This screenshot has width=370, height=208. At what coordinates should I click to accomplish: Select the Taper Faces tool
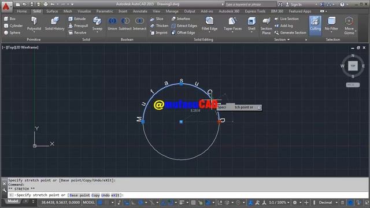point(232,24)
